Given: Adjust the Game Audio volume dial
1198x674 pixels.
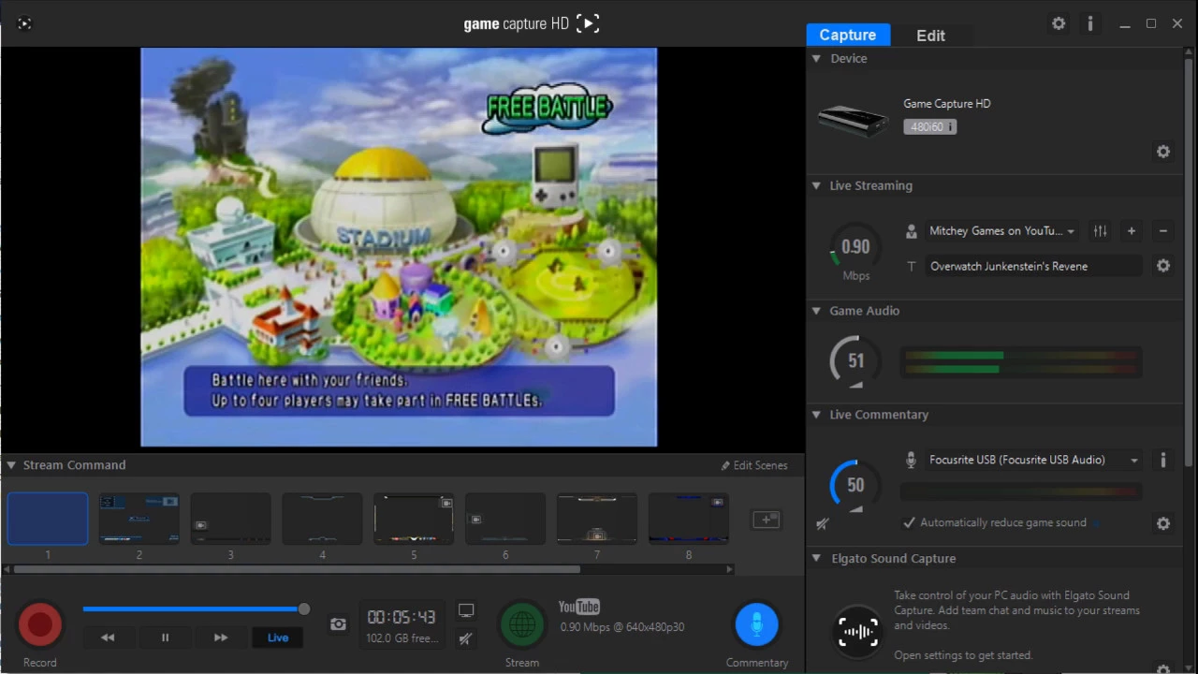Looking at the screenshot, I should [855, 361].
